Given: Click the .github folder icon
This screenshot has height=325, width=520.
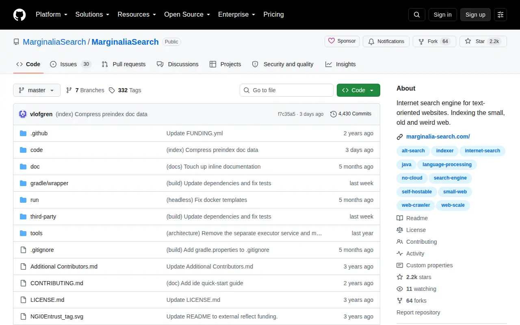Looking at the screenshot, I should coord(23,133).
